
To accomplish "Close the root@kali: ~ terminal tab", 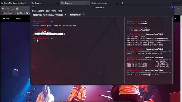I will [x=83, y=15].
